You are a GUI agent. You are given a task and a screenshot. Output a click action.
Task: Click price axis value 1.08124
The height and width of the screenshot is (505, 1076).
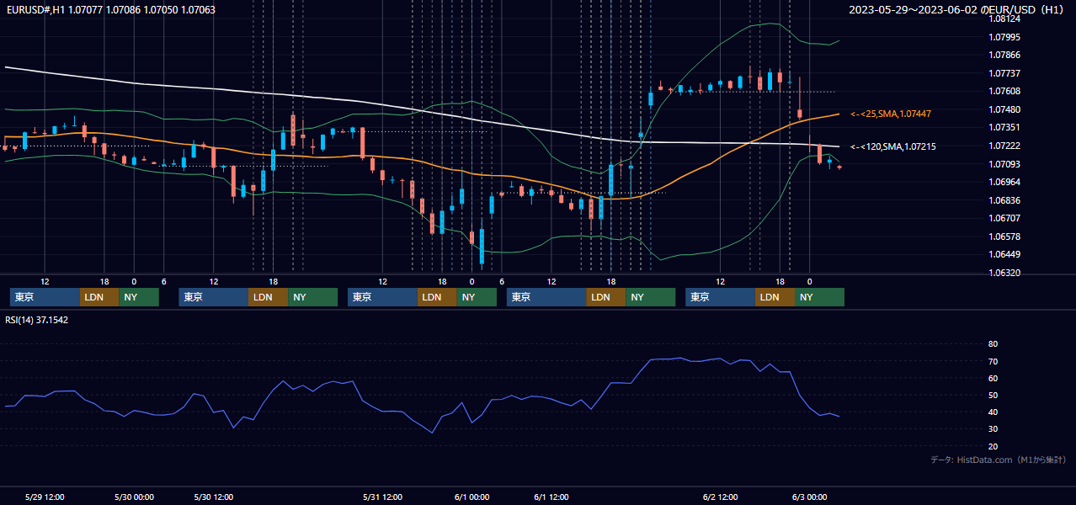pos(1004,19)
